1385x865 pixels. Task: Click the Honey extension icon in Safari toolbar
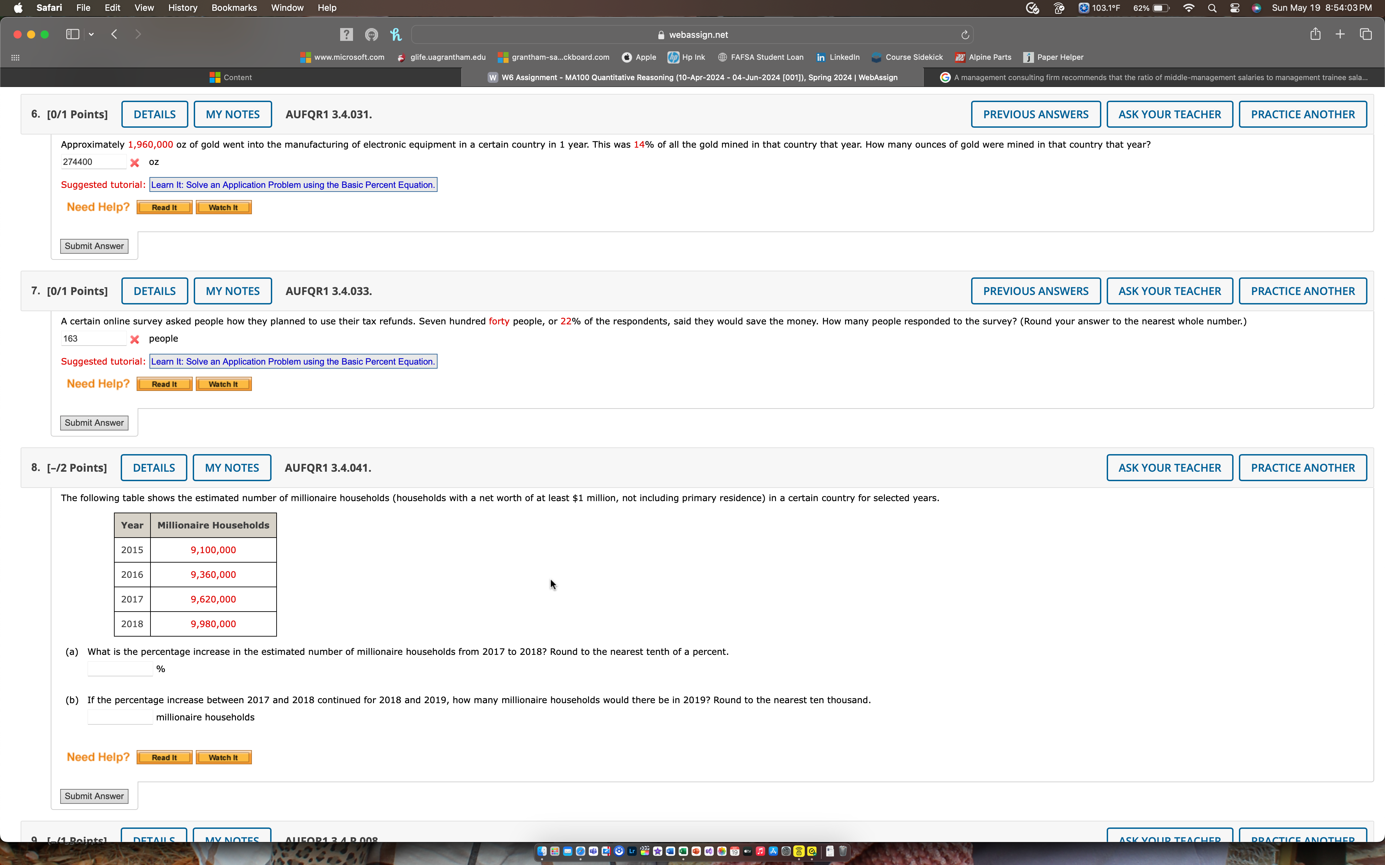click(x=396, y=34)
